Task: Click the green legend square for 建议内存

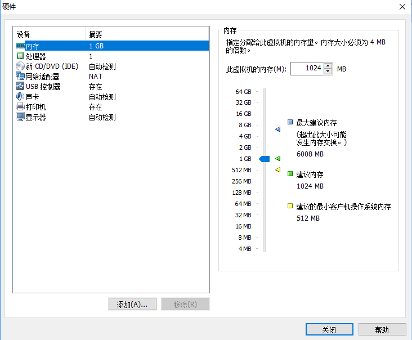Action: 290,174
